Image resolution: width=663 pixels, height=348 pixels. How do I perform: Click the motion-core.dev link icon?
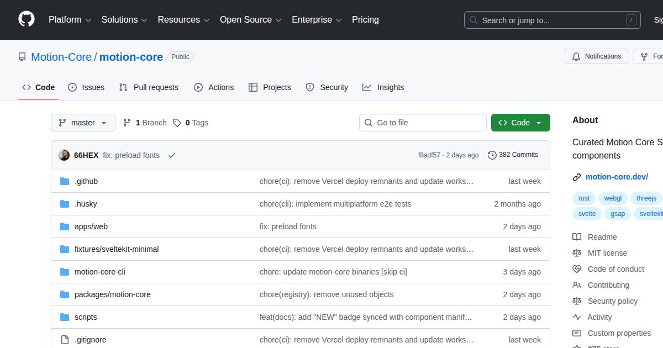click(577, 177)
